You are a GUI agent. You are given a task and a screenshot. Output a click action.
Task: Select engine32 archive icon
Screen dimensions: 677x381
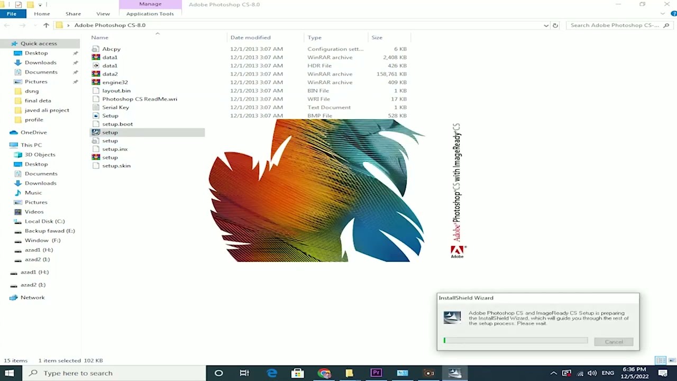pyautogui.click(x=96, y=83)
